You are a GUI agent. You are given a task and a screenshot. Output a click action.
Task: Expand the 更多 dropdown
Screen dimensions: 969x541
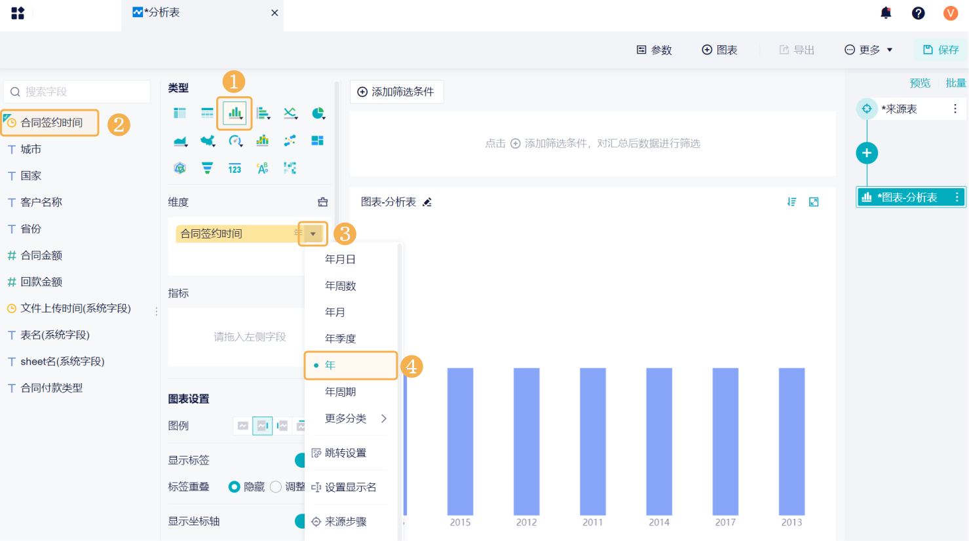(869, 50)
